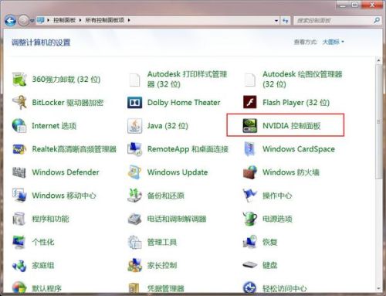Viewport: 386px width, 296px height.
Task: Open the Windows Defender link
Action: 66,172
